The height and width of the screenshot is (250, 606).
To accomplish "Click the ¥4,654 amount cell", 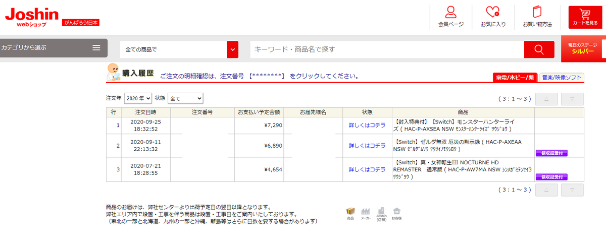I will 259,169.
